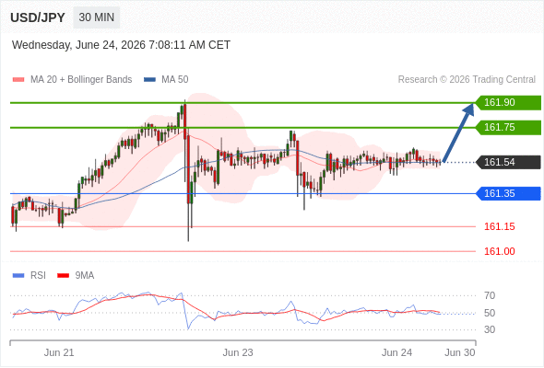Click the green 161.75 resistance tag
Image resolution: width=544 pixels, height=368 pixels.
coord(508,127)
